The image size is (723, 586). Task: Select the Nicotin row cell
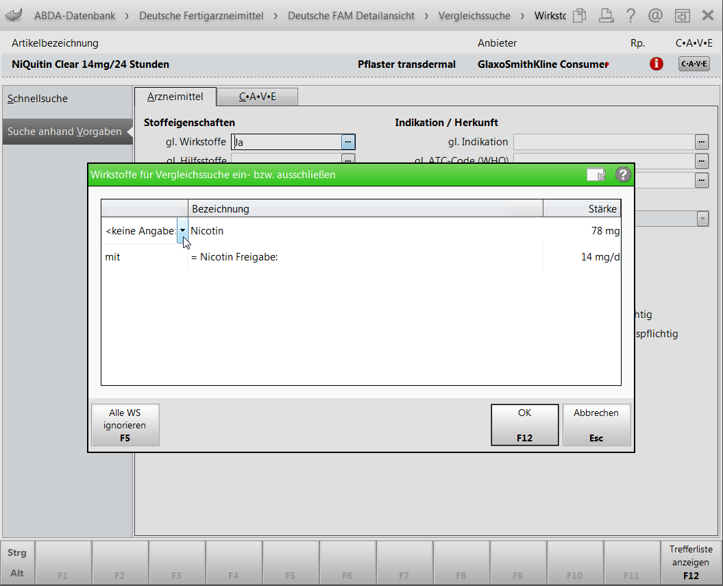(366, 230)
